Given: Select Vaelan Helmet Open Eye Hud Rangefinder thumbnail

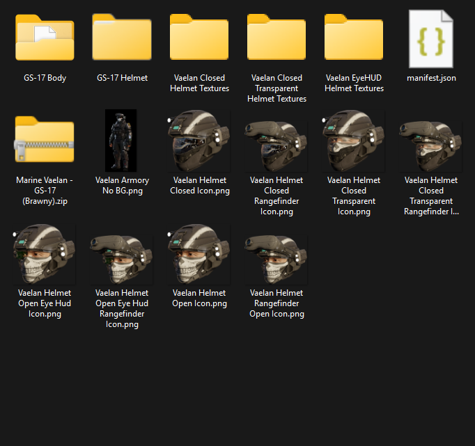Looking at the screenshot, I should click(x=121, y=260).
